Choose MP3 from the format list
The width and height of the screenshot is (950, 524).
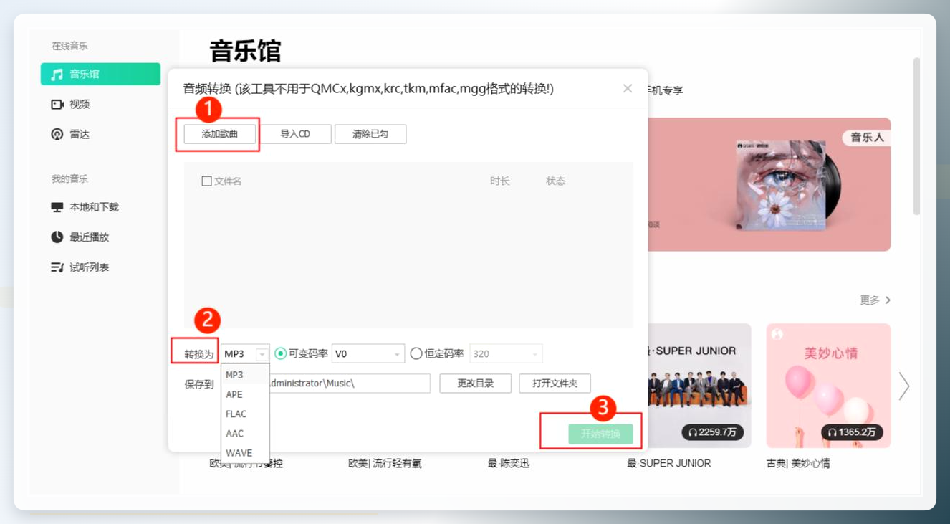(x=245, y=375)
